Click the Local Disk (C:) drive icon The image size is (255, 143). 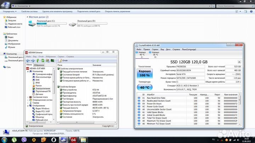click(x=32, y=24)
